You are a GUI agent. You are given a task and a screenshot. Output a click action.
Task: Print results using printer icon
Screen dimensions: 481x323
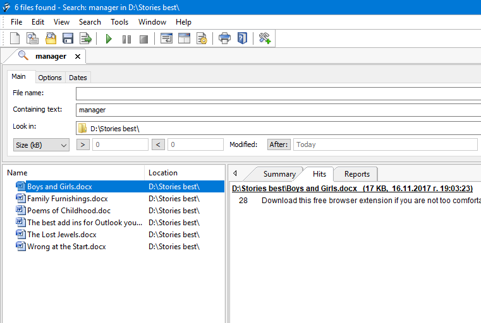click(x=224, y=38)
